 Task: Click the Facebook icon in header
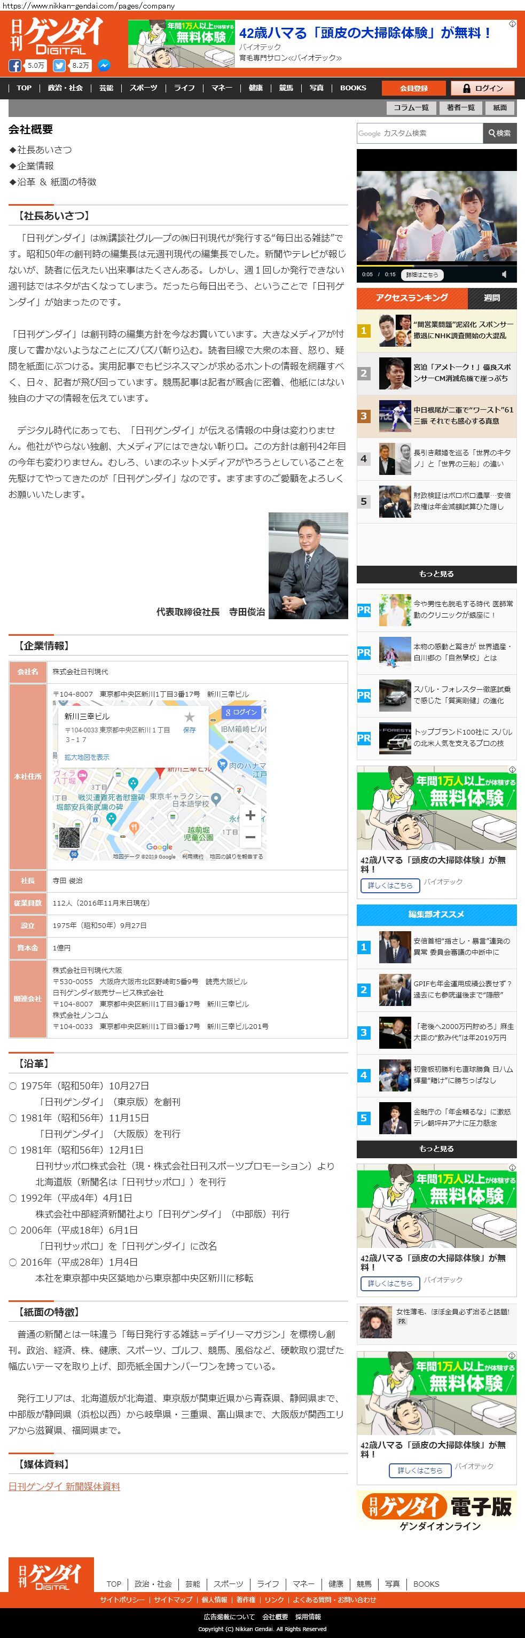tap(14, 66)
